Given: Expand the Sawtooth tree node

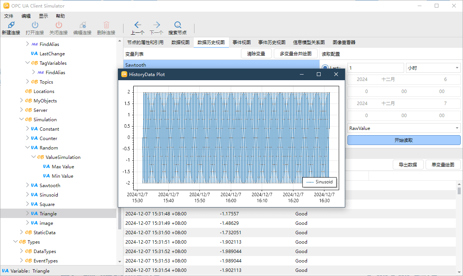Looking at the screenshot, I should coord(28,185).
